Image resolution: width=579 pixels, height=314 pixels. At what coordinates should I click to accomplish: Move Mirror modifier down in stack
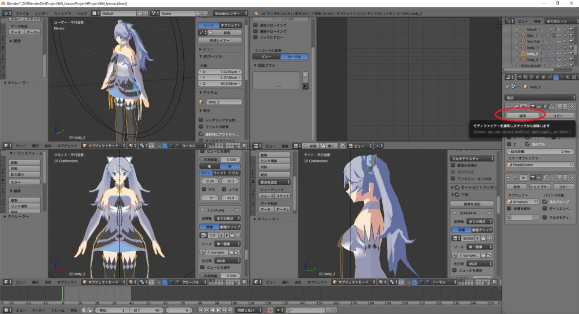pos(565,106)
